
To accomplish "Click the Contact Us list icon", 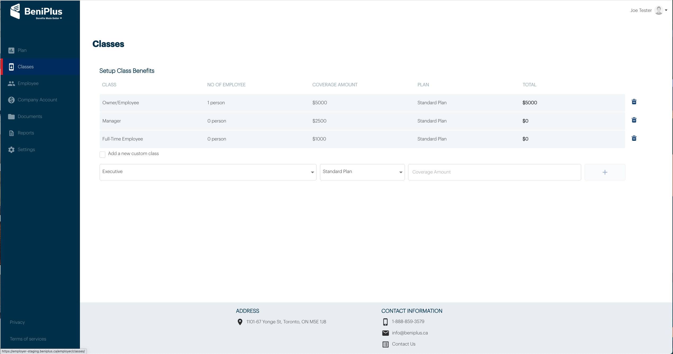I will tap(385, 344).
